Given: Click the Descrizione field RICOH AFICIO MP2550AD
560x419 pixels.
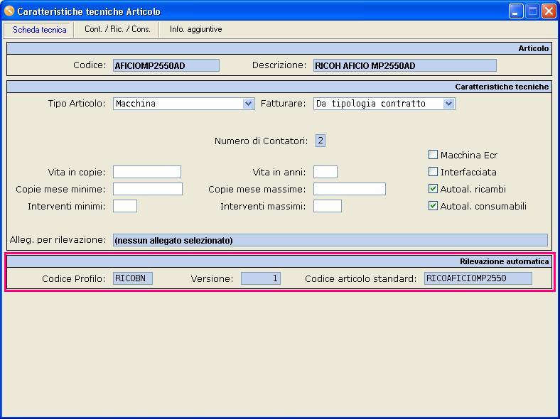Looking at the screenshot, I should pos(404,65).
